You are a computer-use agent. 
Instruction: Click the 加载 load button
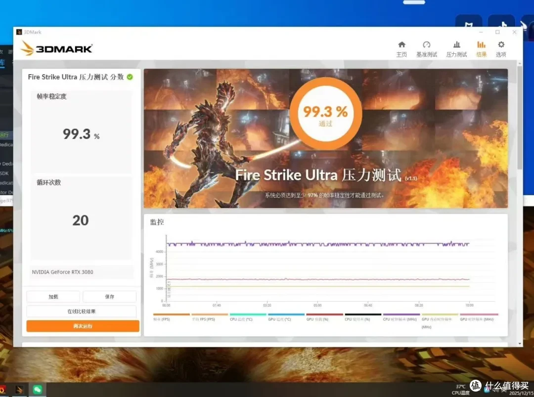click(53, 297)
